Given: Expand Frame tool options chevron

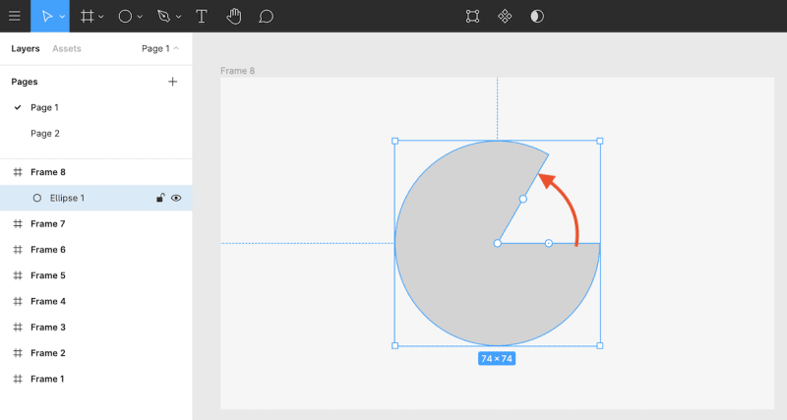Looking at the screenshot, I should point(101,17).
